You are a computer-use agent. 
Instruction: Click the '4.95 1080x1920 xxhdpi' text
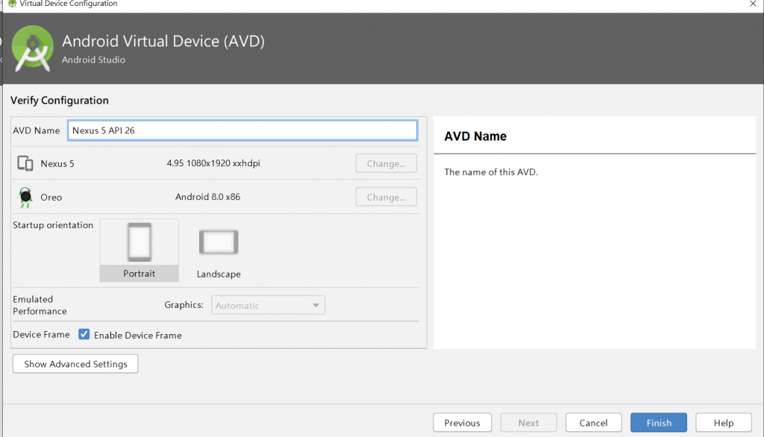(x=213, y=163)
